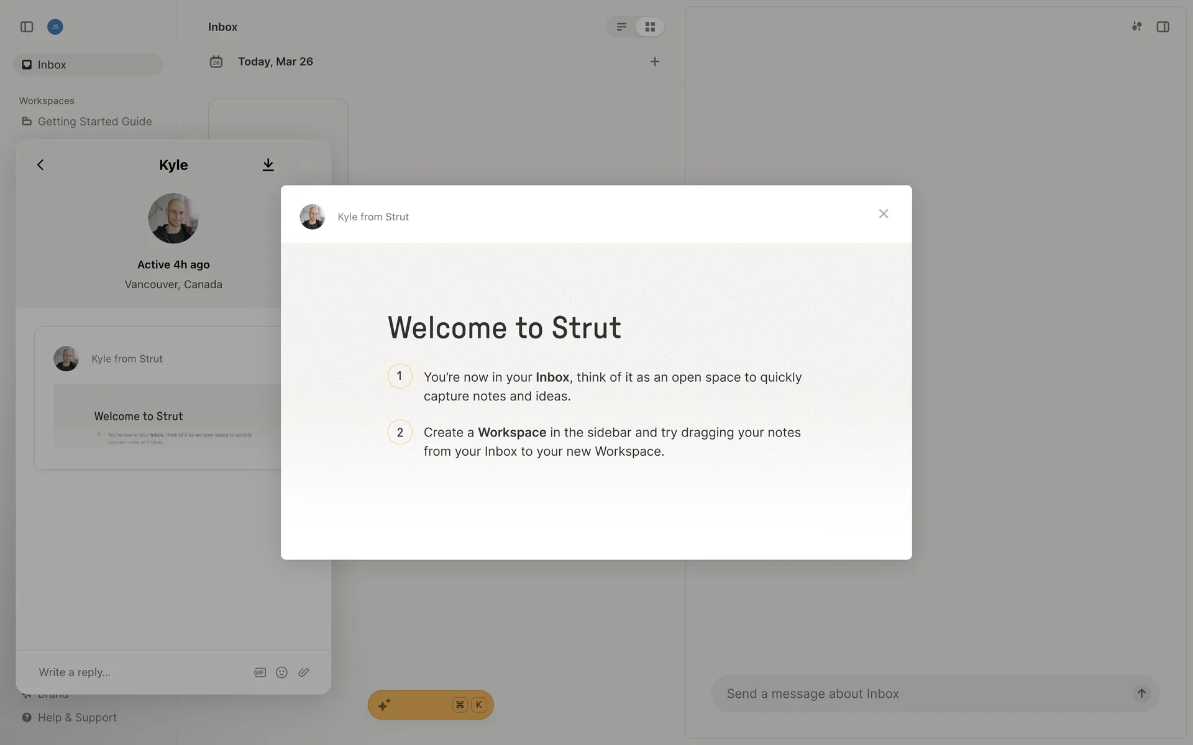Attach a file using the paperclip icon
1193x745 pixels.
pyautogui.click(x=304, y=672)
